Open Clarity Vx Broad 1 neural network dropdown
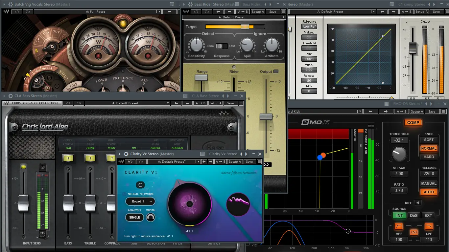 point(140,201)
